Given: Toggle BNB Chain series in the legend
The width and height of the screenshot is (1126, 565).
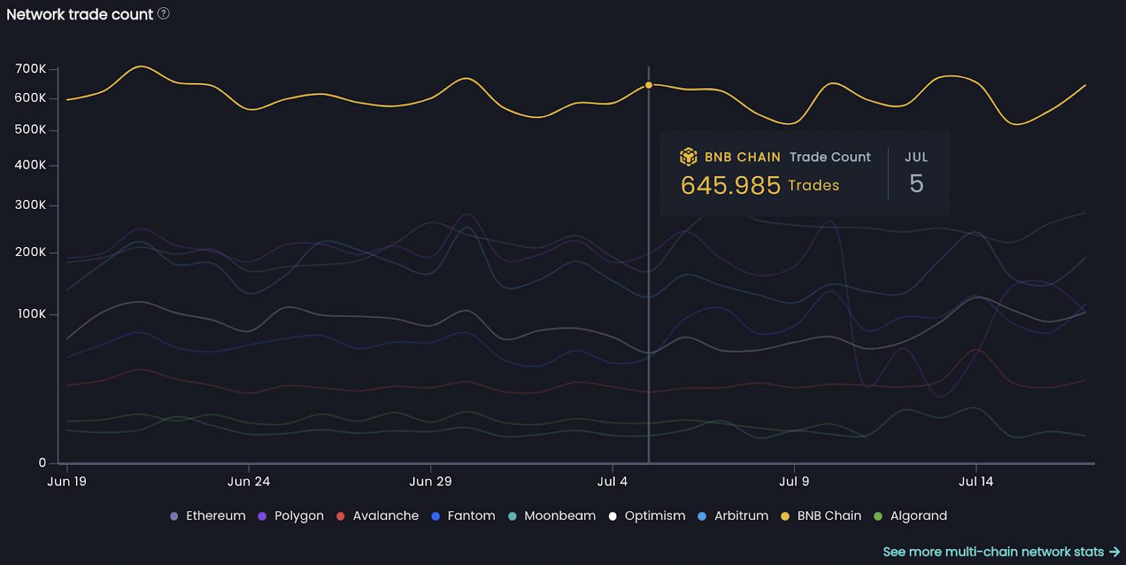Looking at the screenshot, I should coord(821,516).
